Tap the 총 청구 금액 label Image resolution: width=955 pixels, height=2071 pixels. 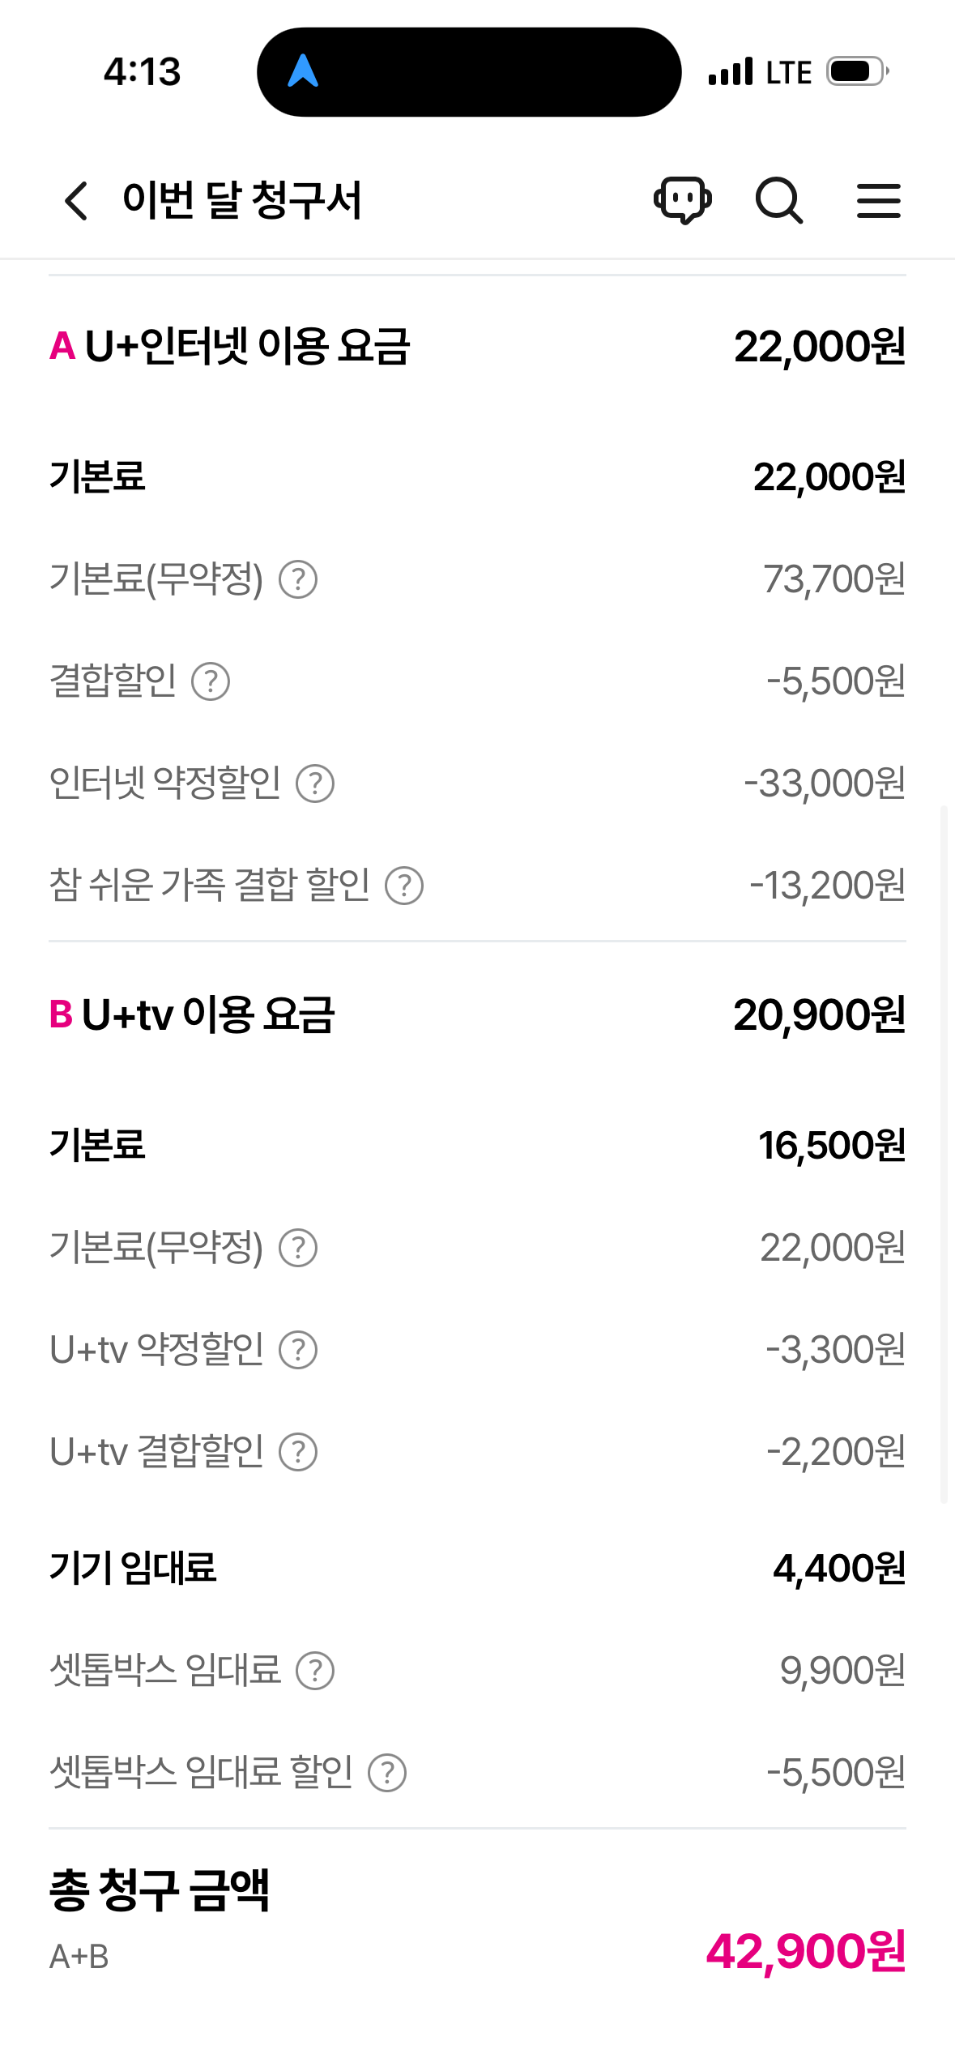160,1891
